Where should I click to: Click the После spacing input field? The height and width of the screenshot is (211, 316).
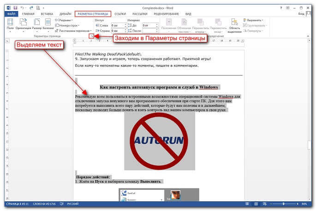149,31
